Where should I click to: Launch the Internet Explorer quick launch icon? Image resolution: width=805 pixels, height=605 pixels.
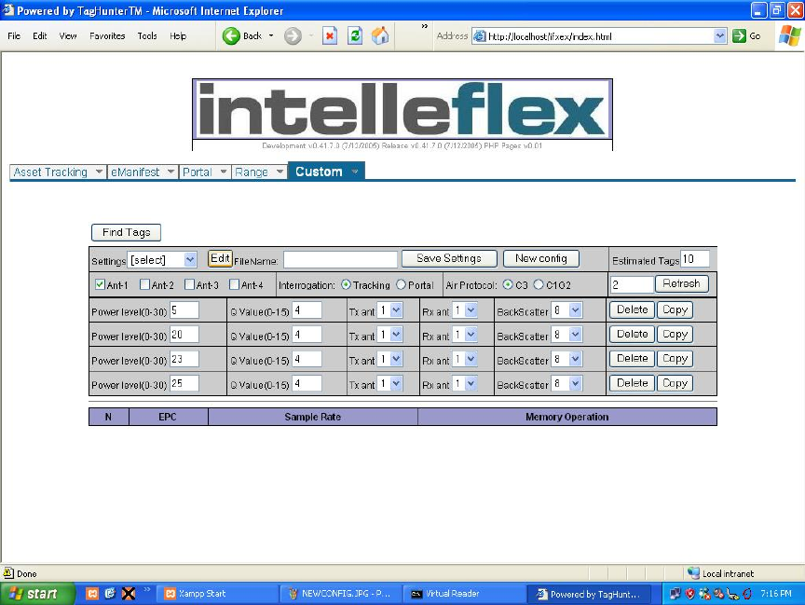[110, 594]
